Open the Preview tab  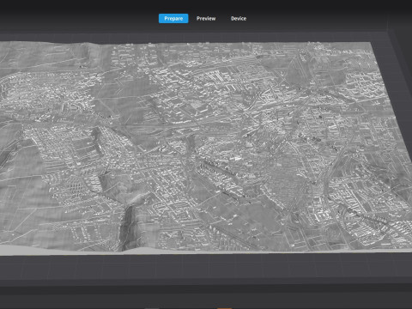pyautogui.click(x=206, y=19)
